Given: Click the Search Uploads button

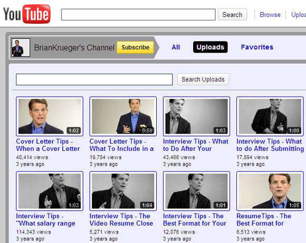Looking at the screenshot, I should (203, 79).
